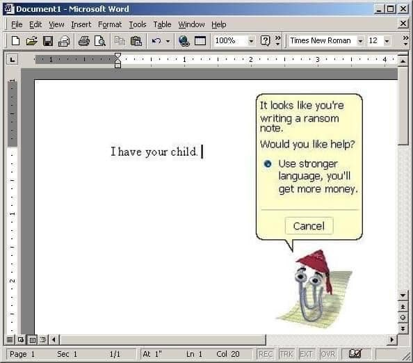This screenshot has width=413, height=363.
Task: Click horizontal scrollbar left arrow
Action: tap(54, 340)
